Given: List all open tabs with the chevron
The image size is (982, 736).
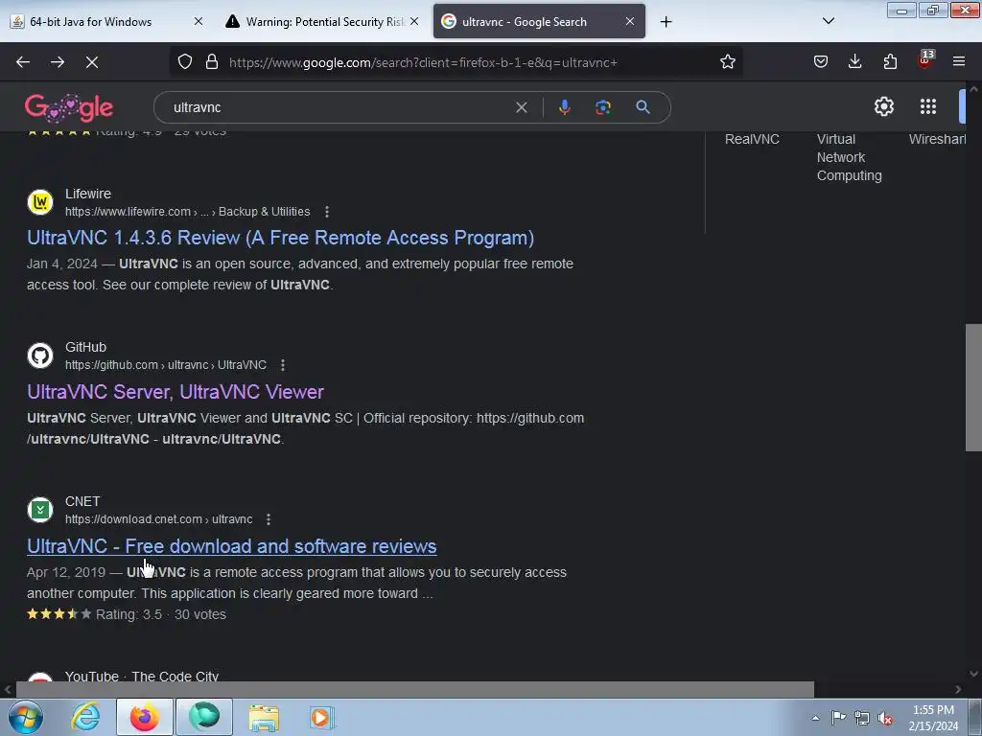Looking at the screenshot, I should [828, 21].
